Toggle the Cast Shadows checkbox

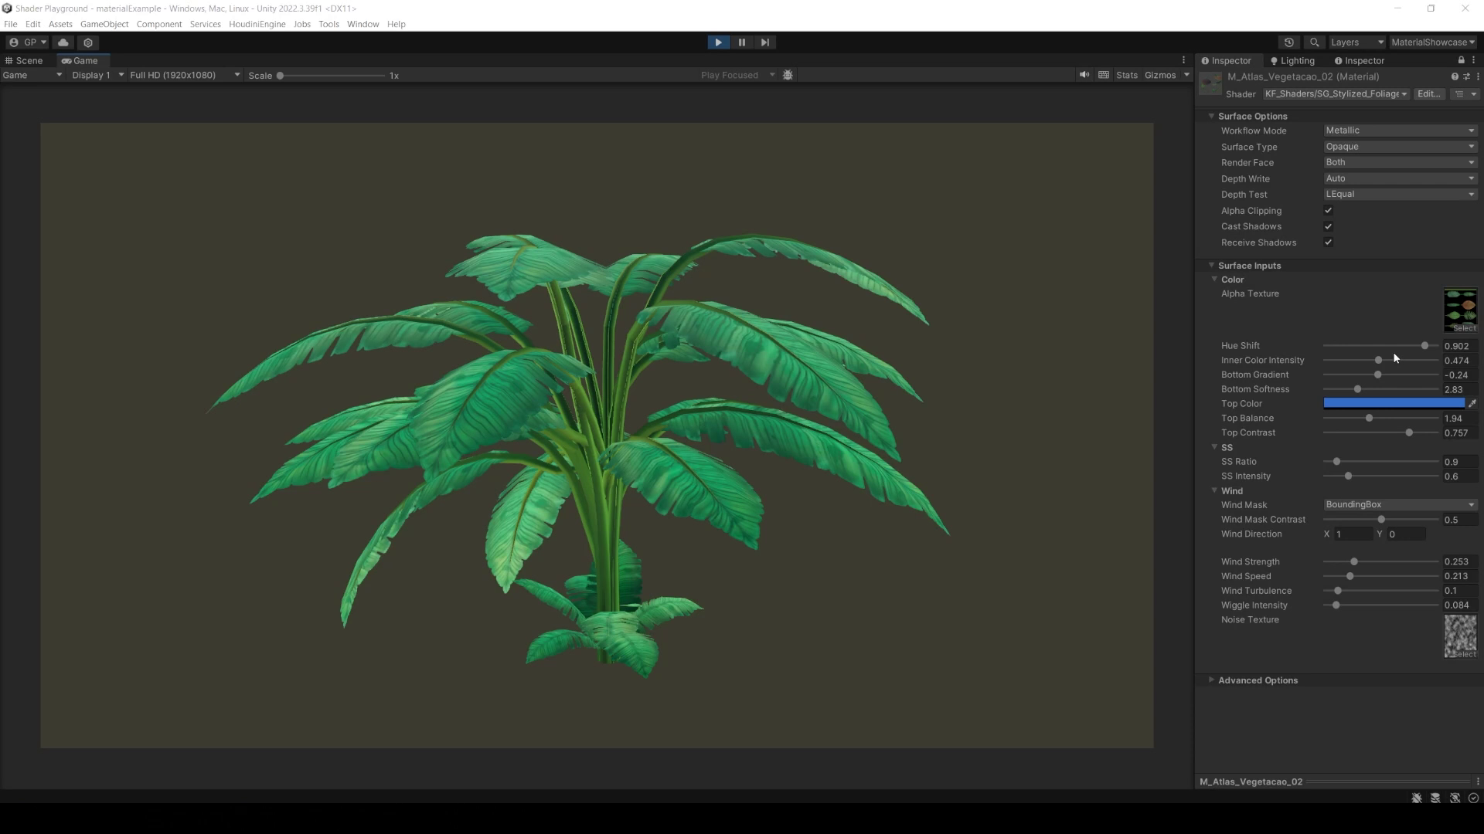tap(1328, 226)
